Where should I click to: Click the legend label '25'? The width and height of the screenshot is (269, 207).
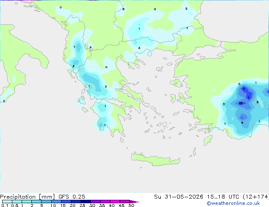82,205
